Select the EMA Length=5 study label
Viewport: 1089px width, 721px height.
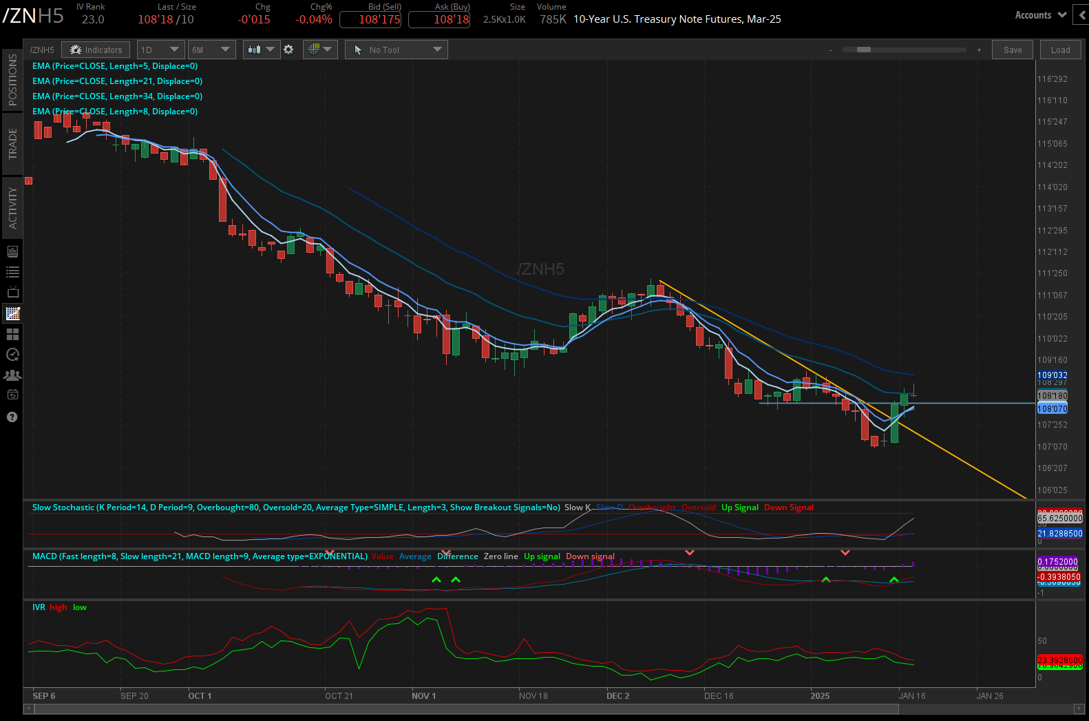115,66
